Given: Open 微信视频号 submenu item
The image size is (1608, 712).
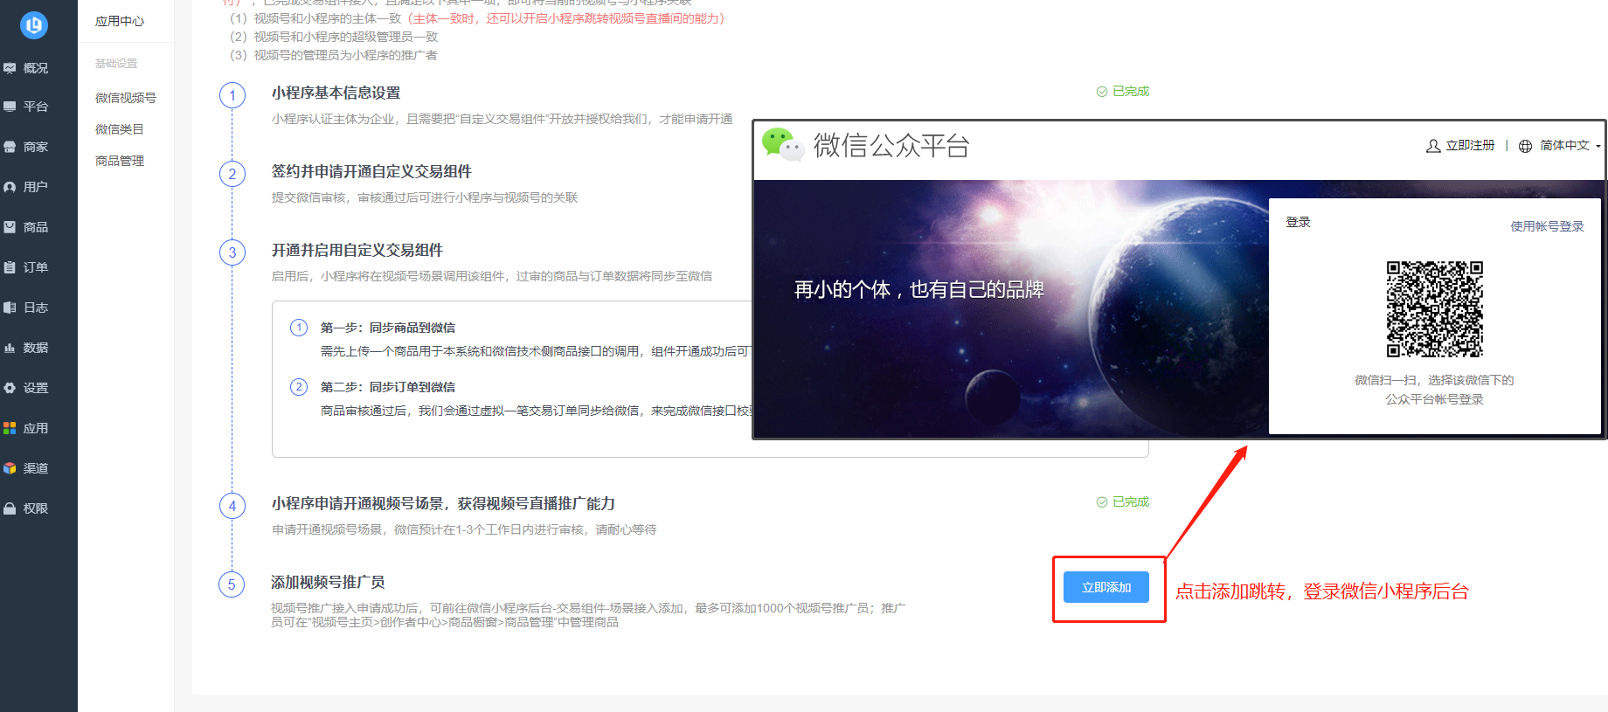Looking at the screenshot, I should 126,98.
